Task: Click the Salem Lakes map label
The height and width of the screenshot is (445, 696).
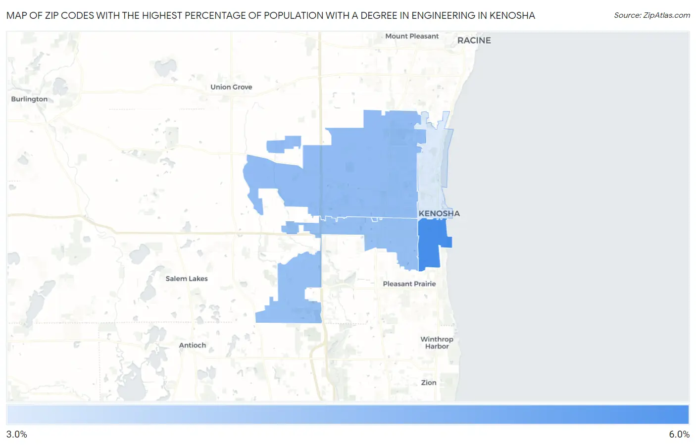Action: [187, 279]
